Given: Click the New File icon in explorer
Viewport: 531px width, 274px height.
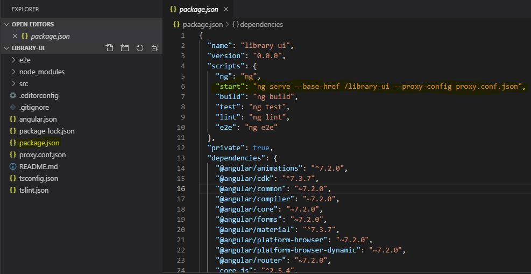Looking at the screenshot, I should coord(110,48).
